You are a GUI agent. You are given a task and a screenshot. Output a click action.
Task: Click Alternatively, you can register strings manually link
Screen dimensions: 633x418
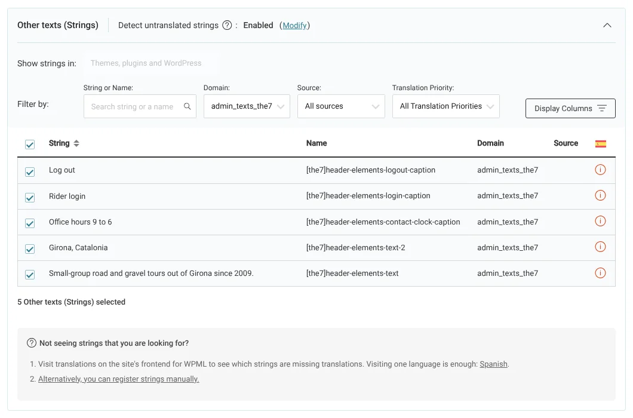pyautogui.click(x=119, y=379)
